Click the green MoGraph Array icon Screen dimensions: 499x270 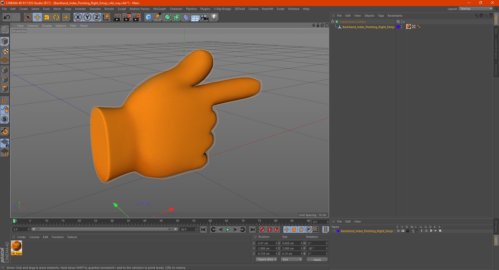[x=177, y=17]
